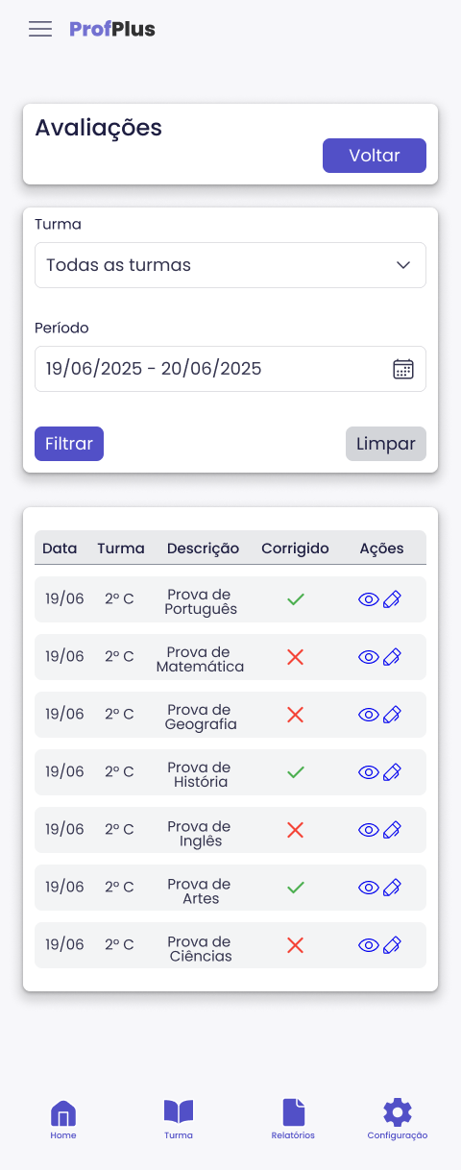The image size is (461, 1170).
Task: Apply filters with Filtrar button
Action: (x=69, y=444)
